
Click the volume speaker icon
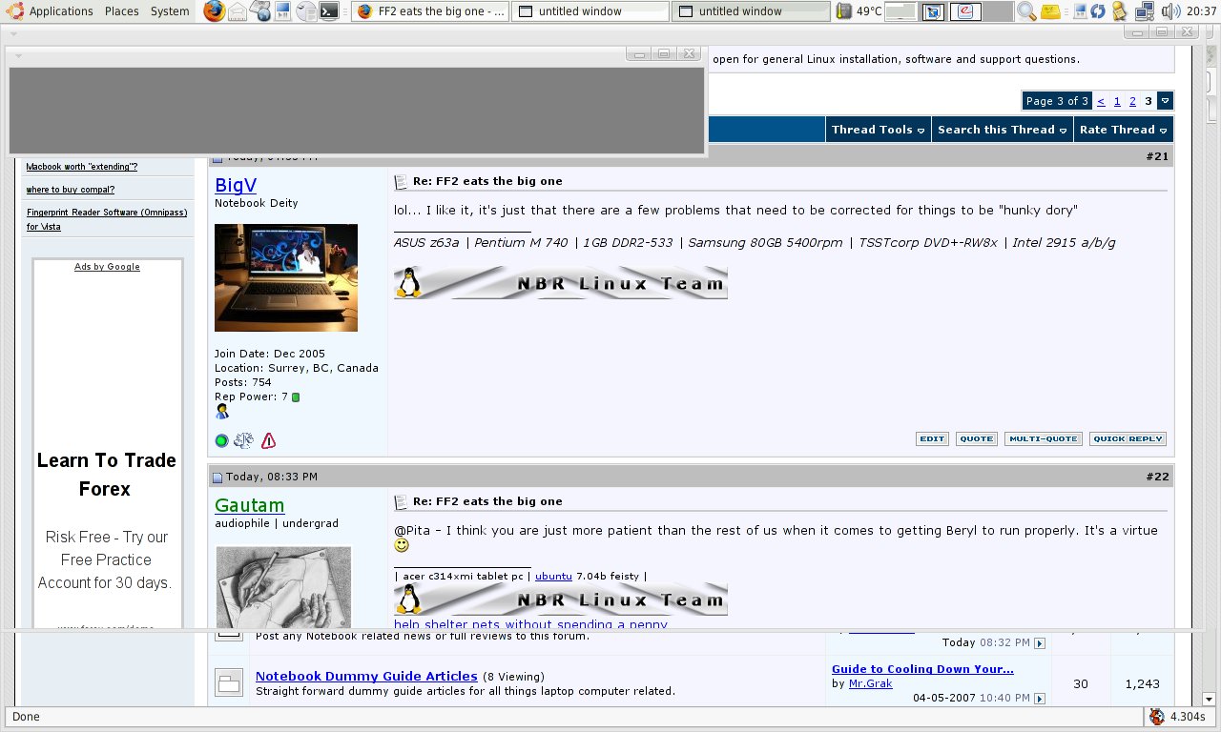click(1170, 11)
